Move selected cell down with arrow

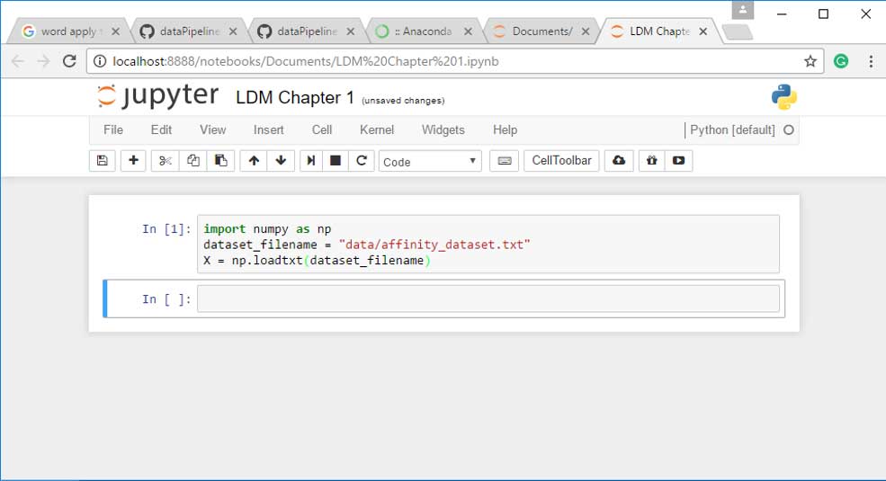281,161
